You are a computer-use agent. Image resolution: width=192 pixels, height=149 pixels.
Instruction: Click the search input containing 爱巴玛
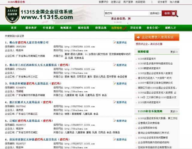tap(127, 13)
